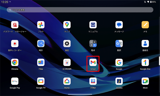Open the Password Manager app
Viewport: 160px width, 96px height.
pyautogui.click(x=15, y=25)
